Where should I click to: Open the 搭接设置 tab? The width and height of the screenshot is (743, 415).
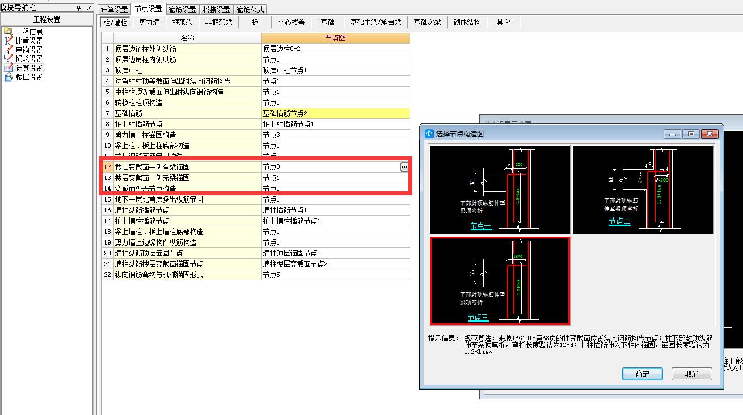coord(216,10)
